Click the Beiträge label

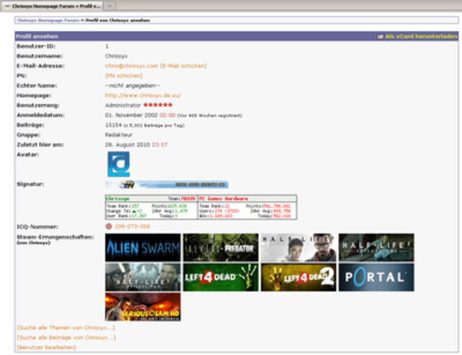31,125
